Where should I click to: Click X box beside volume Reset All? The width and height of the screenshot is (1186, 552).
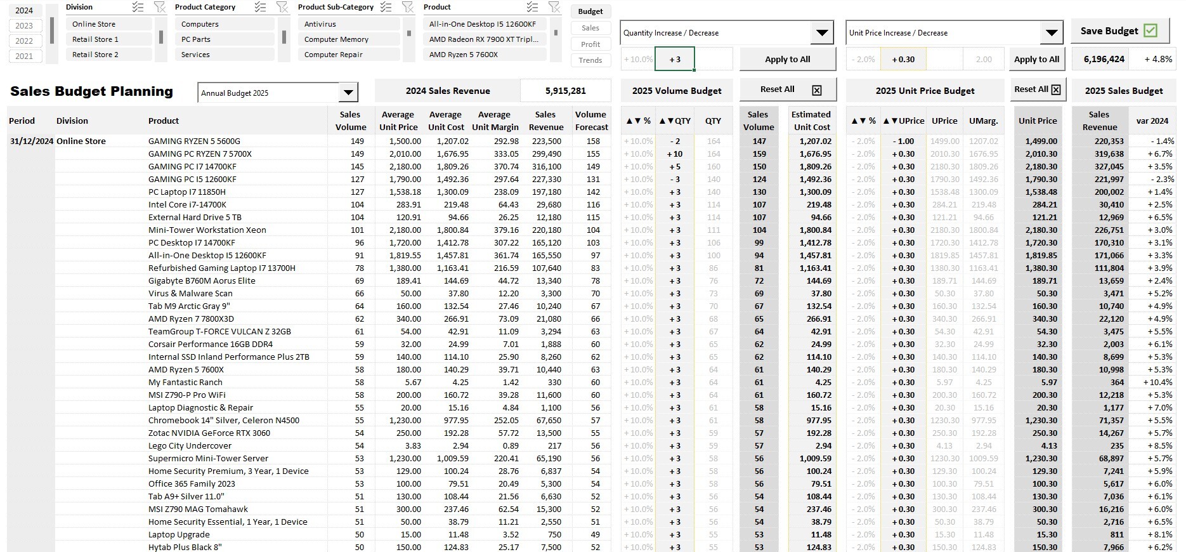click(817, 90)
